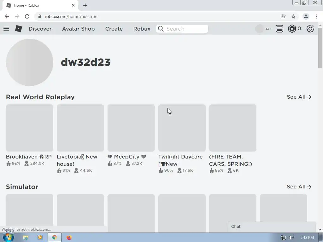Click the FIRE TEAM game thumbnail
Screen dimensions: 323x242
pyautogui.click(x=233, y=128)
